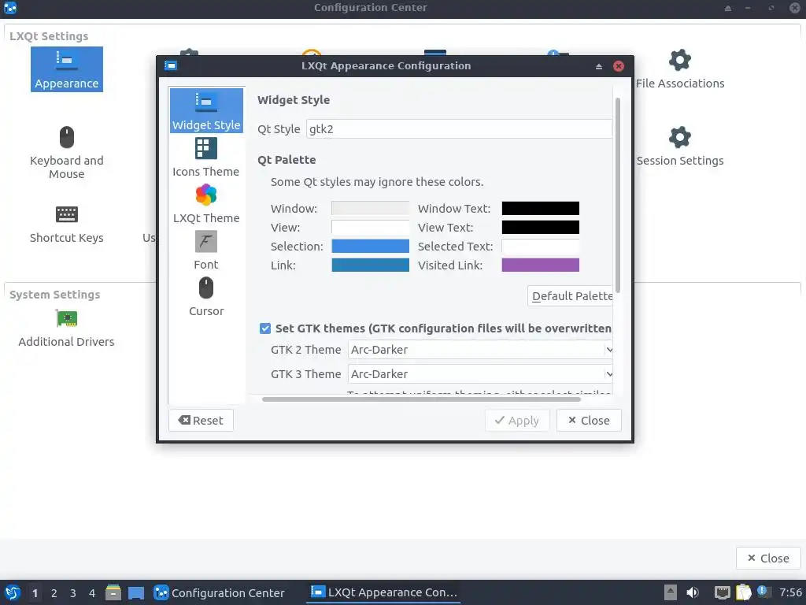Click the Qt Style gtk2 field
The height and width of the screenshot is (605, 806).
[459, 128]
